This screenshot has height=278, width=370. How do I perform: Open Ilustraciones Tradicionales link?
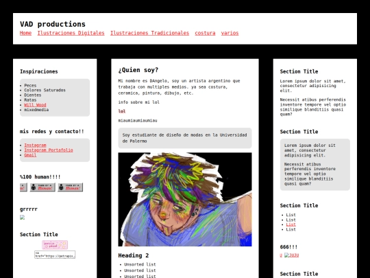[149, 33]
